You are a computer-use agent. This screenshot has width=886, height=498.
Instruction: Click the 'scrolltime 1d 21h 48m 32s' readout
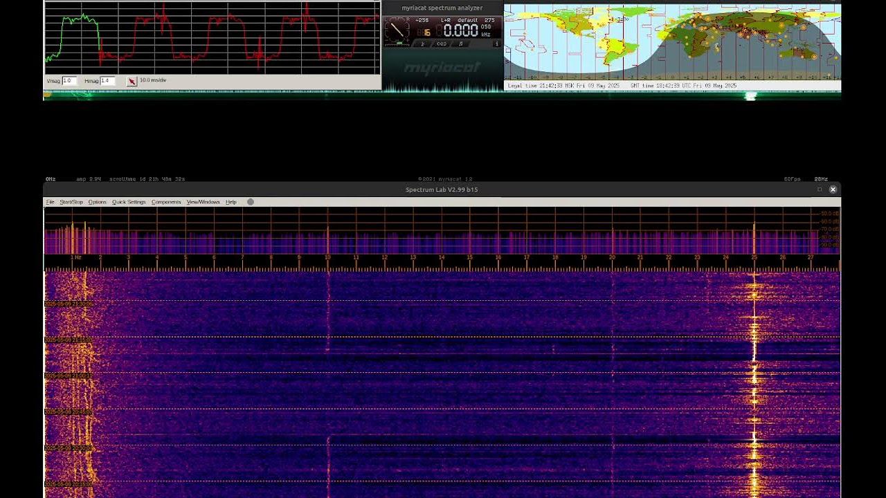pos(147,179)
